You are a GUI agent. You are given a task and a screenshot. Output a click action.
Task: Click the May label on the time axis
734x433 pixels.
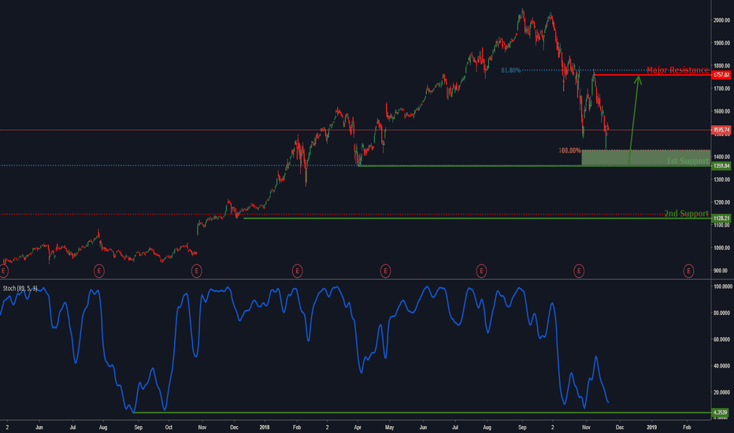[390, 427]
